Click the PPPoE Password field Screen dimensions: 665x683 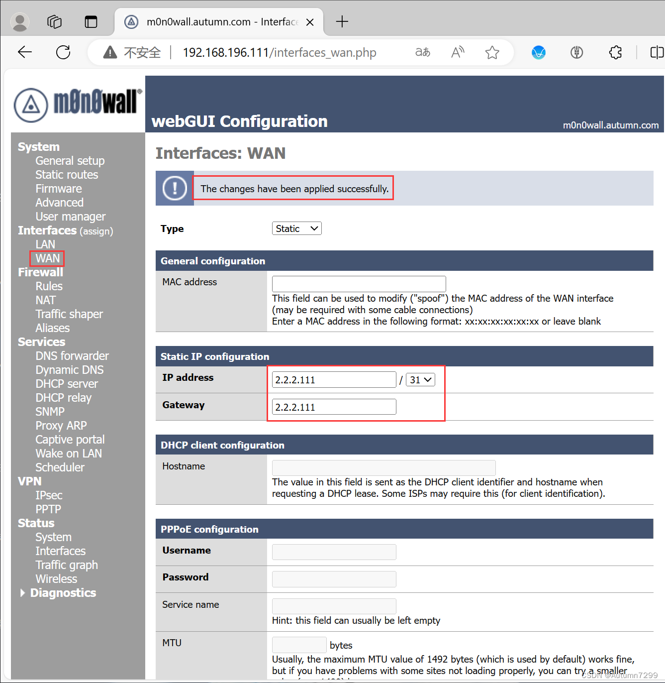click(x=334, y=579)
